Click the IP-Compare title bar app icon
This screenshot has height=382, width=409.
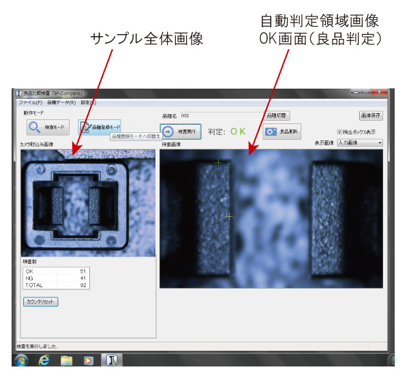[19, 93]
